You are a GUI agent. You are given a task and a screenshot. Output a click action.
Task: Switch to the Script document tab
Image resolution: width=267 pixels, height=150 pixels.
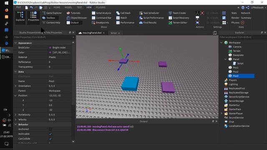[x=113, y=33]
